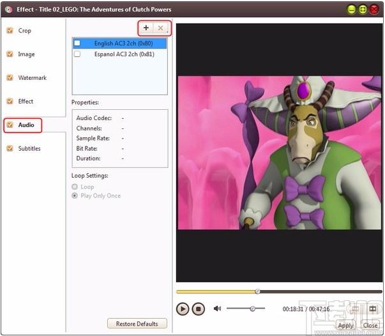This screenshot has height=336, width=385.
Task: Click the video seek bar handle
Action: [257, 291]
